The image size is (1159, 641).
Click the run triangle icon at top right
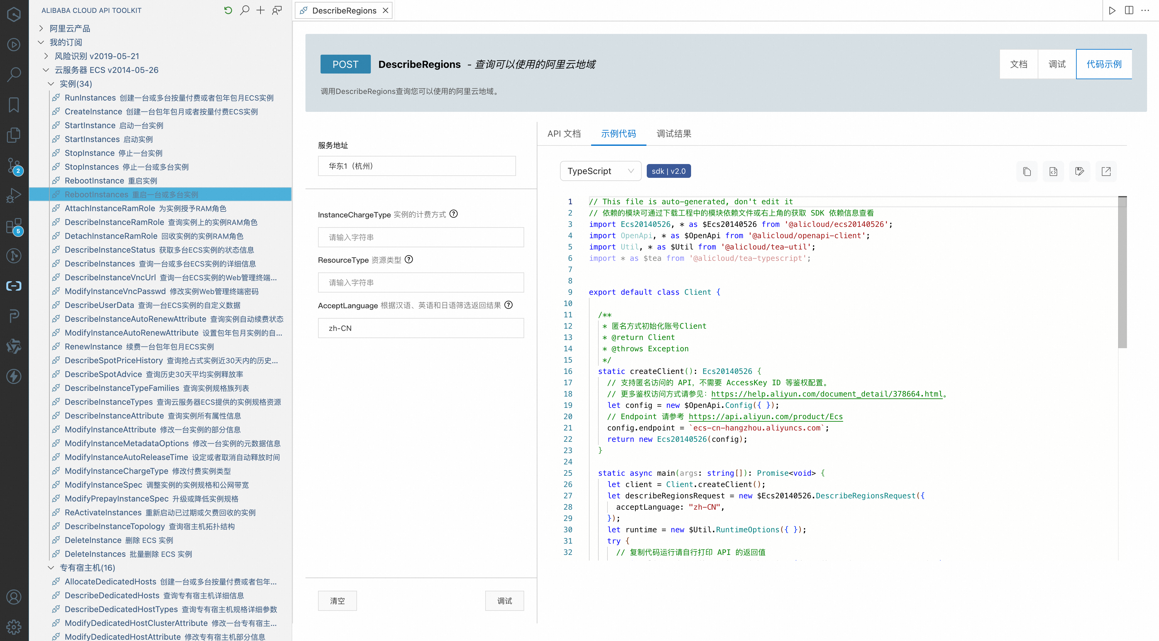(x=1112, y=10)
